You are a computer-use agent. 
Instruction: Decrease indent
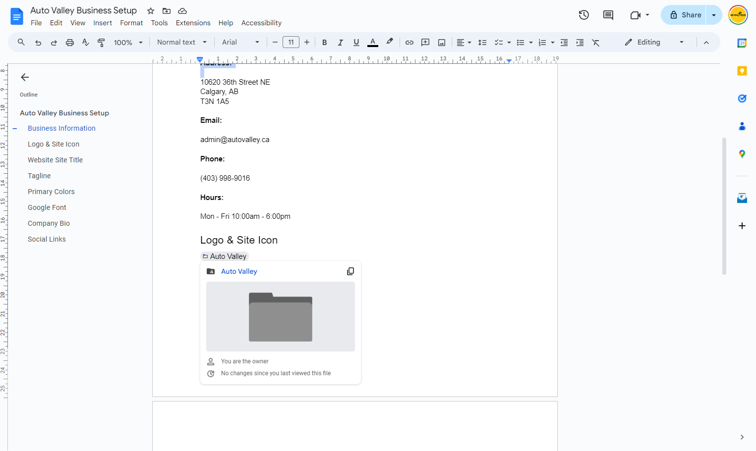pyautogui.click(x=564, y=43)
